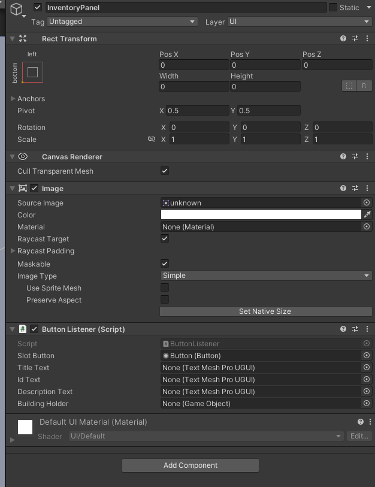This screenshot has width=375, height=487.
Task: Expand Default UI Material foldout
Action: click(x=13, y=440)
